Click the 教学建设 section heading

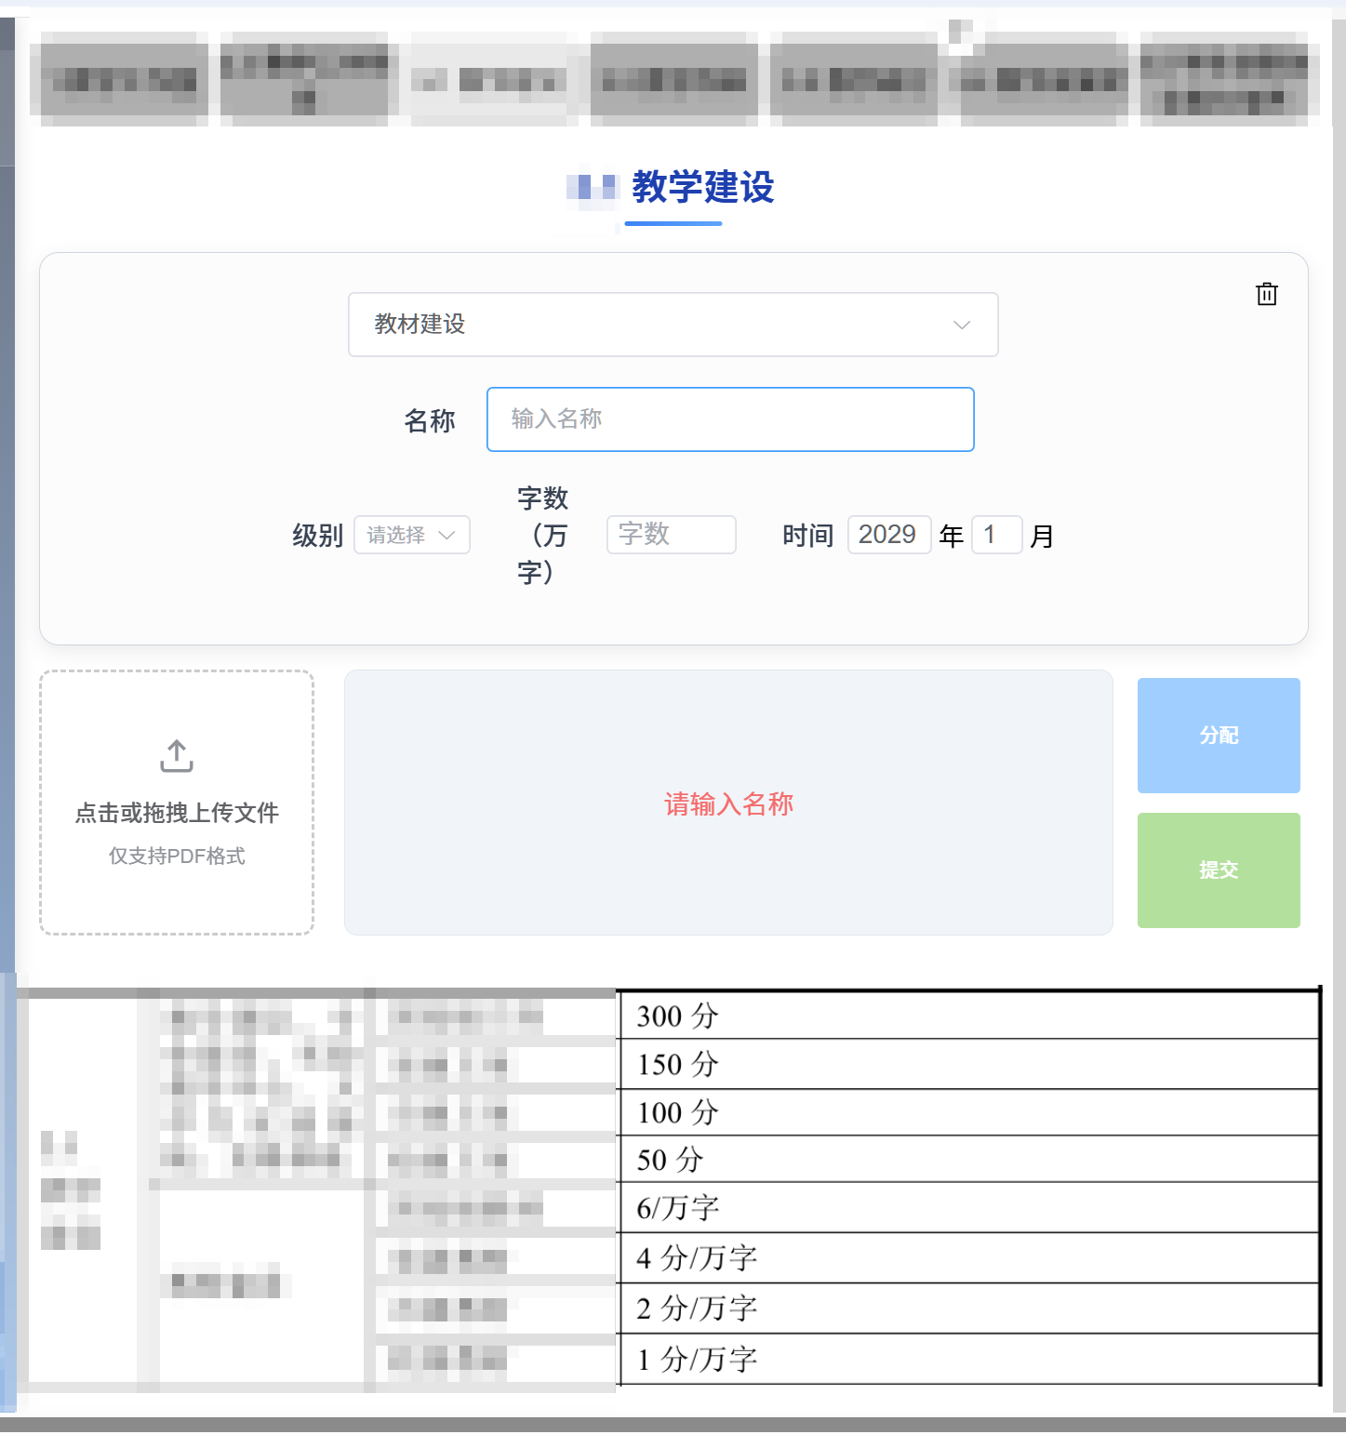pyautogui.click(x=702, y=187)
